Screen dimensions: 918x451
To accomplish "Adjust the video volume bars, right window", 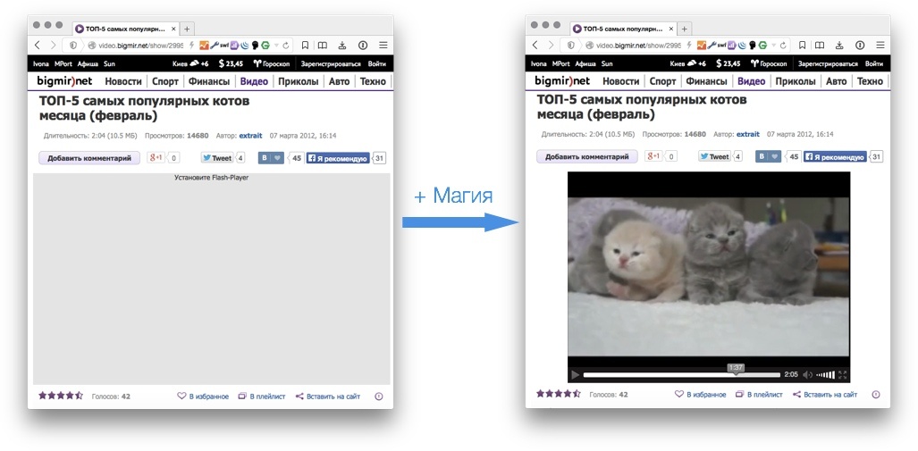I will (826, 374).
